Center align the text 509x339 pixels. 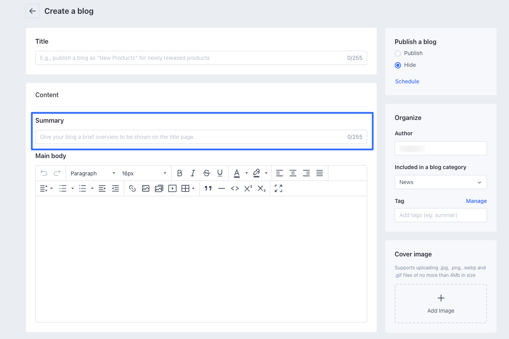click(x=293, y=173)
